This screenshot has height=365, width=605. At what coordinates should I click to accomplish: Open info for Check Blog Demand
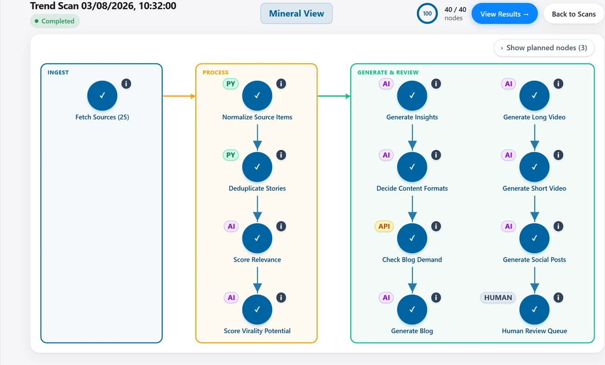[x=436, y=226]
